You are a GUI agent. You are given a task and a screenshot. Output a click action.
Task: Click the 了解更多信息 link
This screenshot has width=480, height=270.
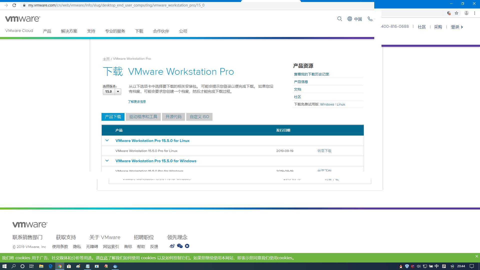click(x=137, y=101)
